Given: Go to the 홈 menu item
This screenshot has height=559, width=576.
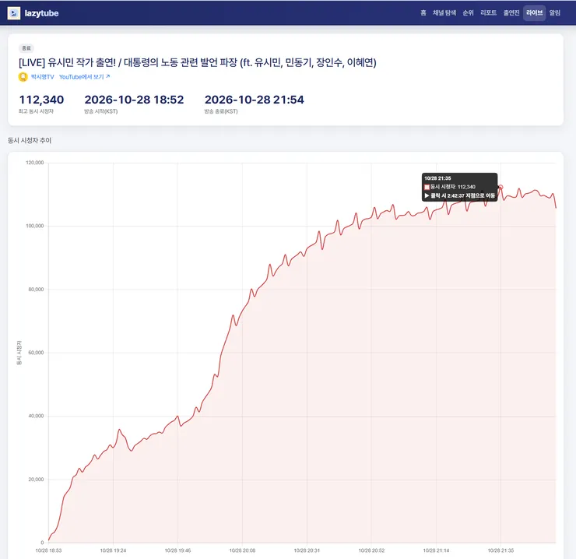Looking at the screenshot, I should click(423, 13).
